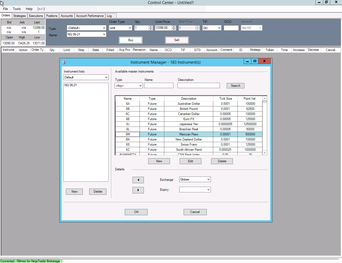Screen dimensions: 342x263
Task: Select the Brazilian Real row
Action: [189, 129]
